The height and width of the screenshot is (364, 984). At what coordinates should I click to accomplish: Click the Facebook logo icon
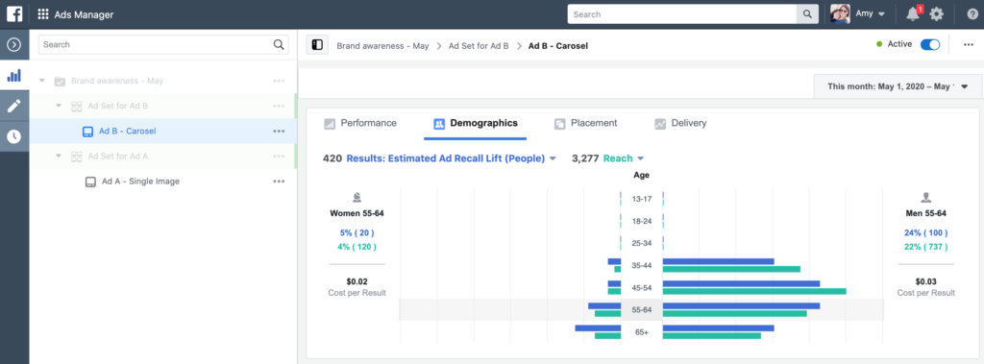click(14, 13)
